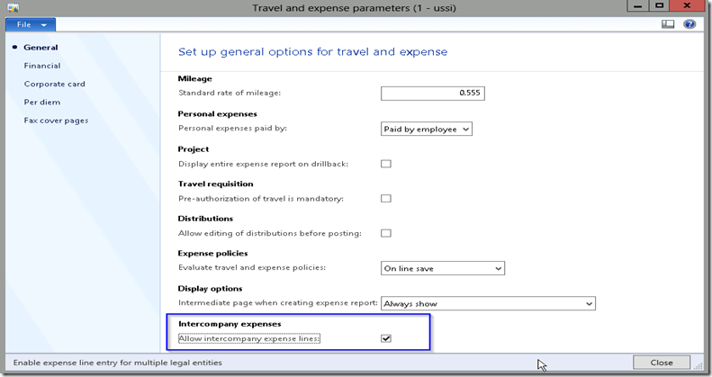Click the Allow intercompany expense lines label
The image size is (712, 377).
[249, 338]
